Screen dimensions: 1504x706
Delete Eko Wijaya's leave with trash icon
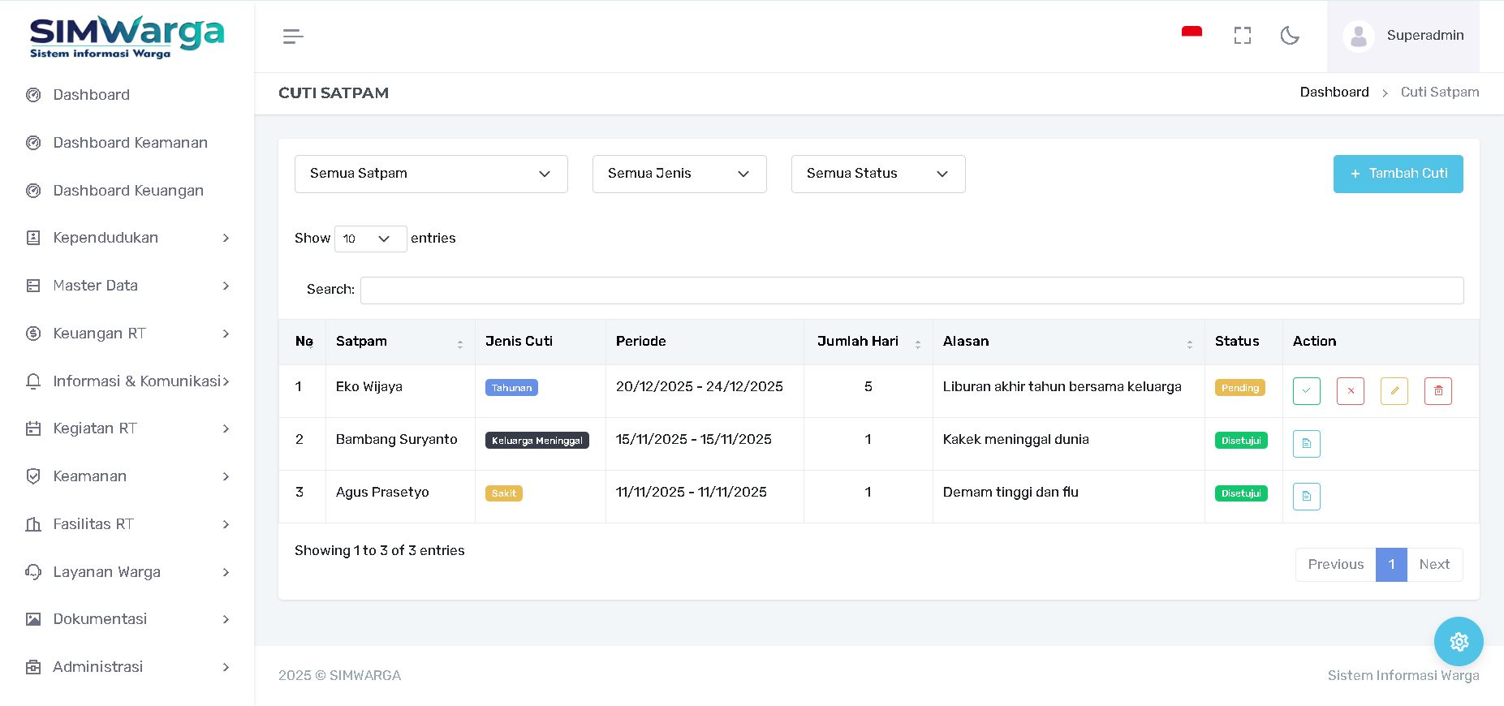[1437, 391]
